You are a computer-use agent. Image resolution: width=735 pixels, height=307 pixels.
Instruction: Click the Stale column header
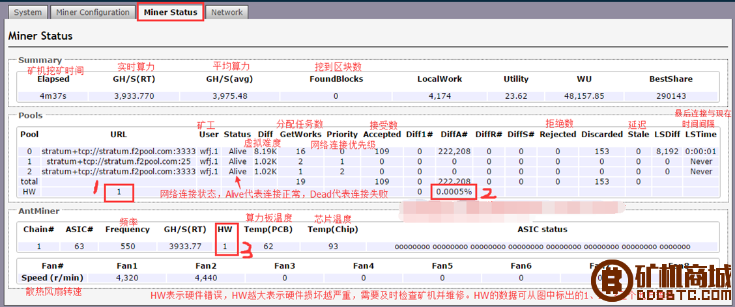pyautogui.click(x=639, y=134)
